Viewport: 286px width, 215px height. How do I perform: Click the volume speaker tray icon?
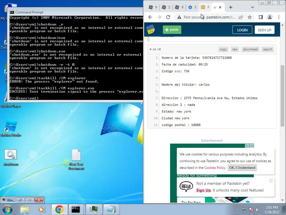258,210
